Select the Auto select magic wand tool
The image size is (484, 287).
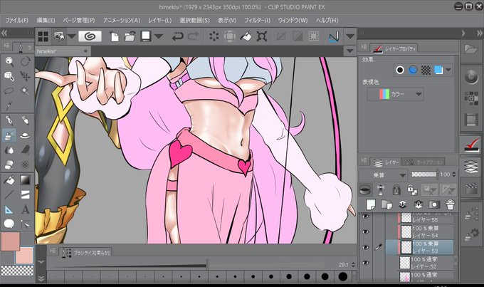pos(25,91)
